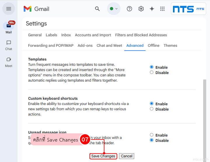Click the search magnifier icon
The image size is (210, 162).
97,9
